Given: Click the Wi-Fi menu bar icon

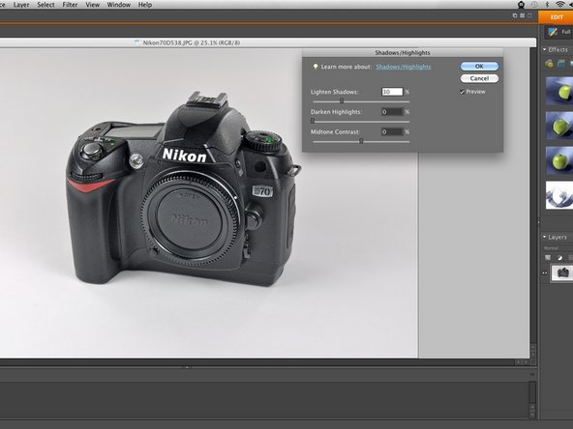Looking at the screenshot, I should tap(559, 5).
